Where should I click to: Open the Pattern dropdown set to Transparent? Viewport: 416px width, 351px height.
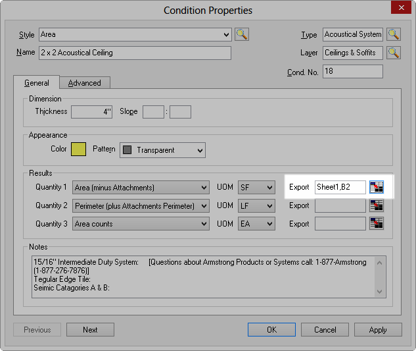pyautogui.click(x=162, y=150)
